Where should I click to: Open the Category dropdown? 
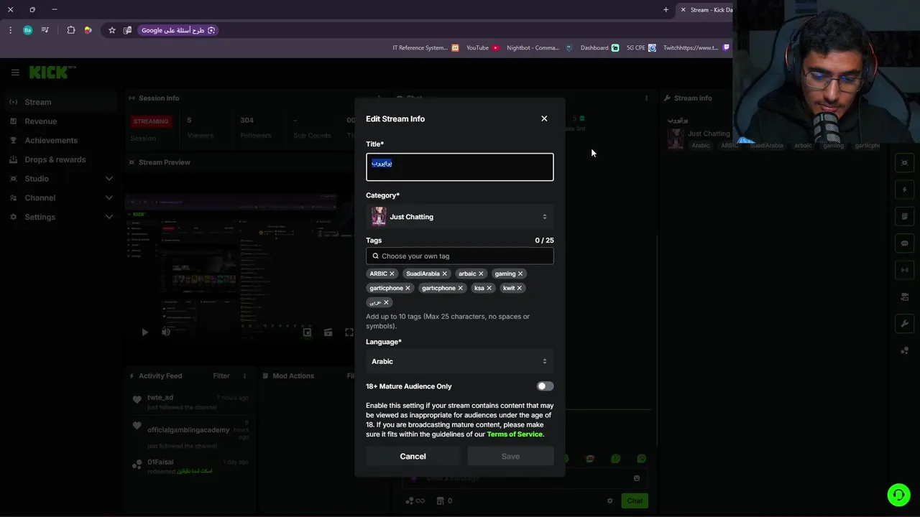460,216
